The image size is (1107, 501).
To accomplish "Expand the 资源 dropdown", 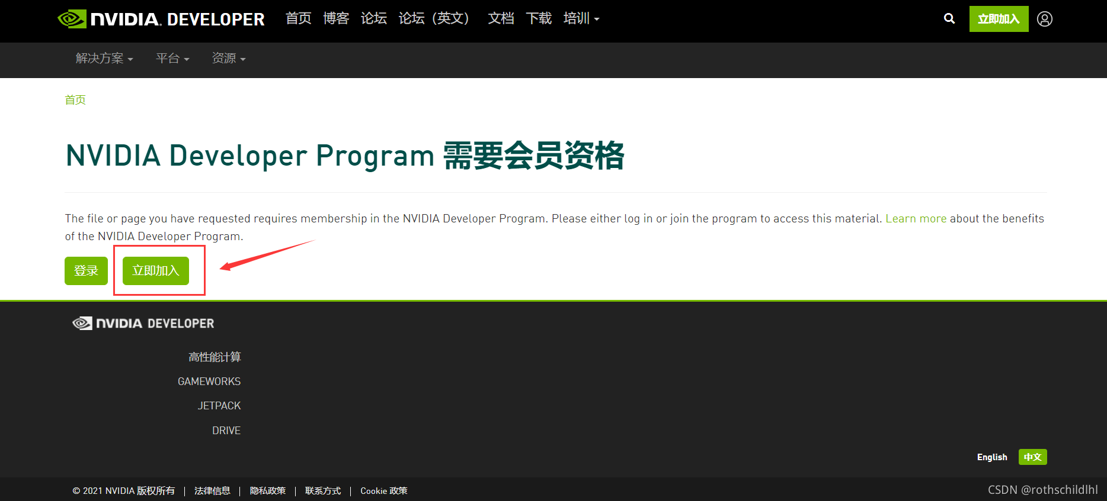I will point(229,58).
